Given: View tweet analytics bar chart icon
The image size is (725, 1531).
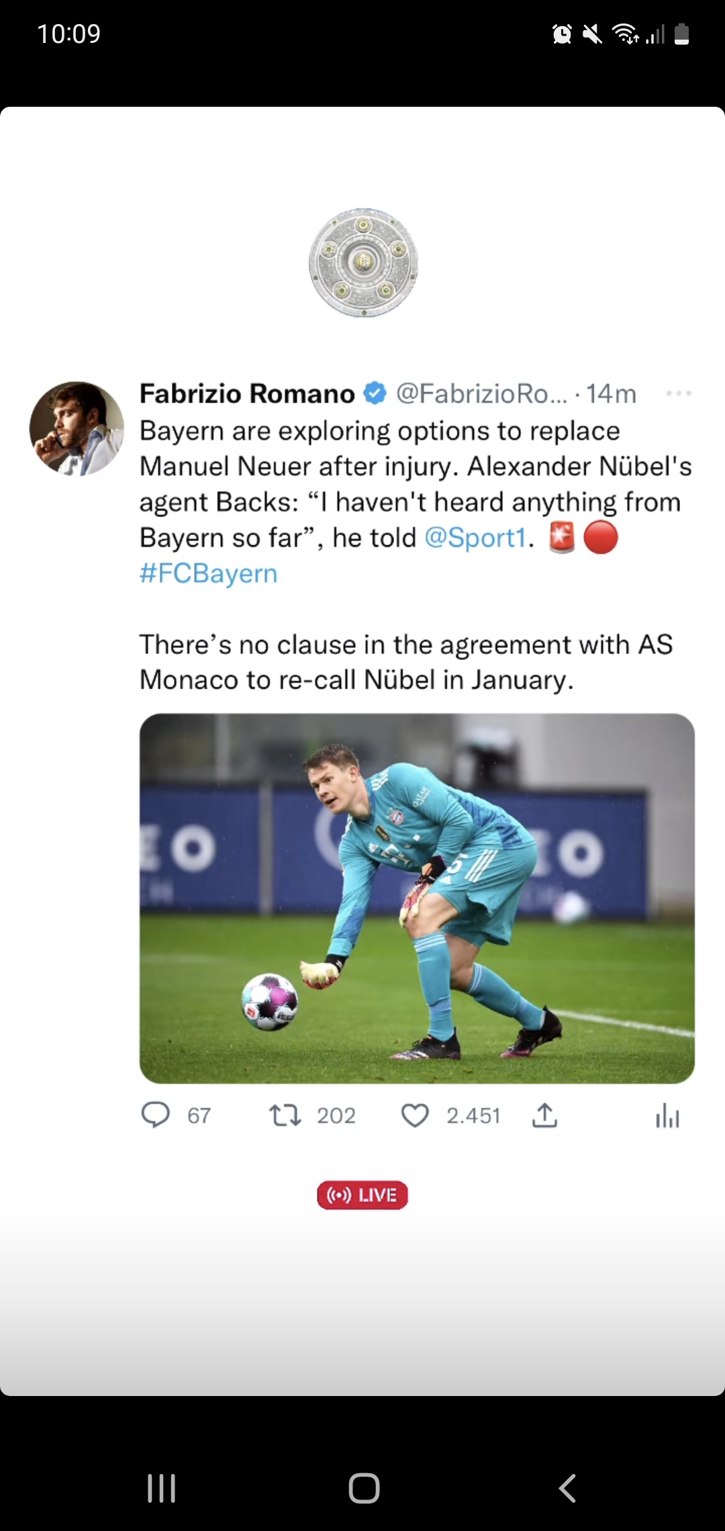Looking at the screenshot, I should pyautogui.click(x=667, y=1116).
